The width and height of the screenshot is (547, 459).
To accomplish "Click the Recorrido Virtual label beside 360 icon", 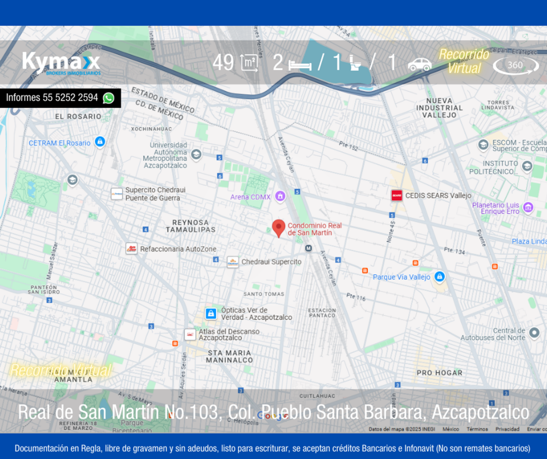I will 464,61.
